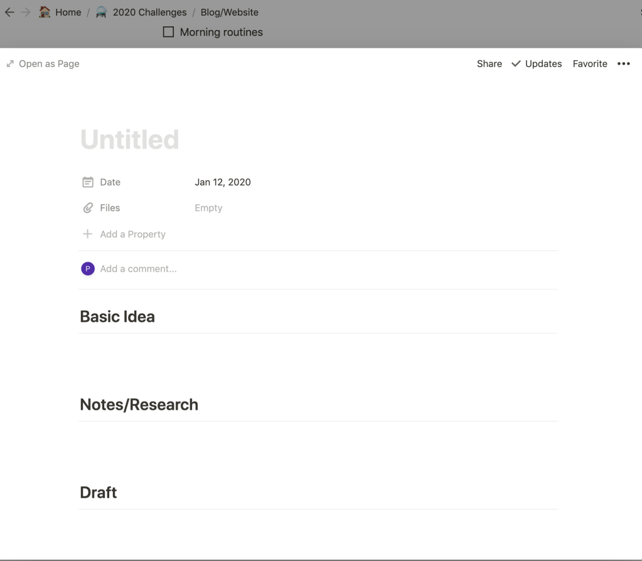
Task: Click the paperclip icon beside Files
Action: tap(88, 208)
